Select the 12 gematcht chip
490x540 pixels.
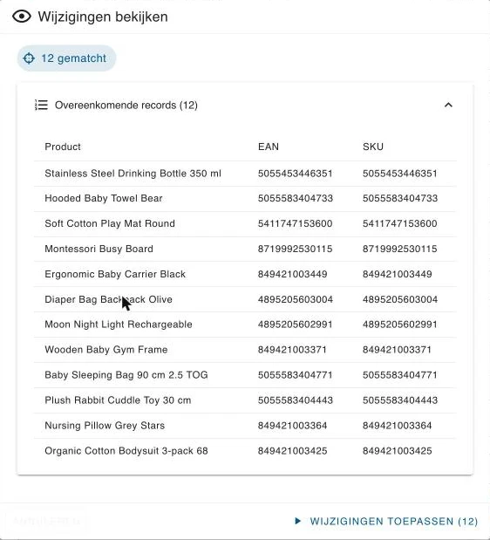click(66, 58)
